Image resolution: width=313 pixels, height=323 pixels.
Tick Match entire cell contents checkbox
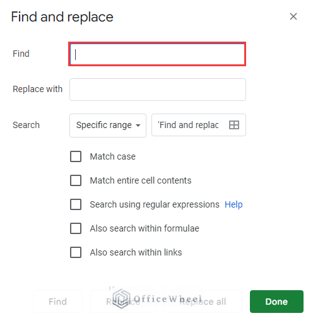point(76,180)
